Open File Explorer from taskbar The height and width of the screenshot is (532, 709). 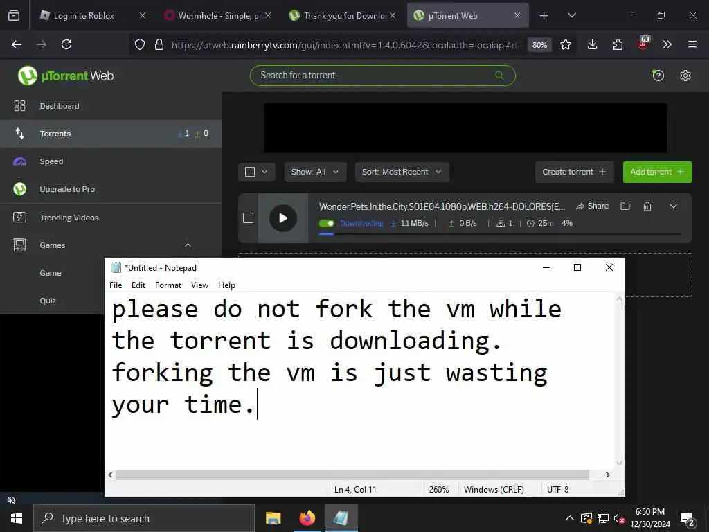point(273,518)
